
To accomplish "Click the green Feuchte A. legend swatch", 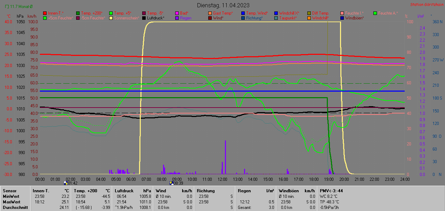I will [375, 13].
